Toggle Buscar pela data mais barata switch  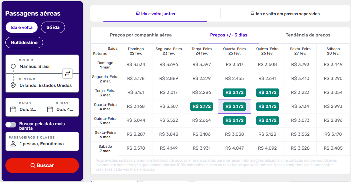(11, 125)
